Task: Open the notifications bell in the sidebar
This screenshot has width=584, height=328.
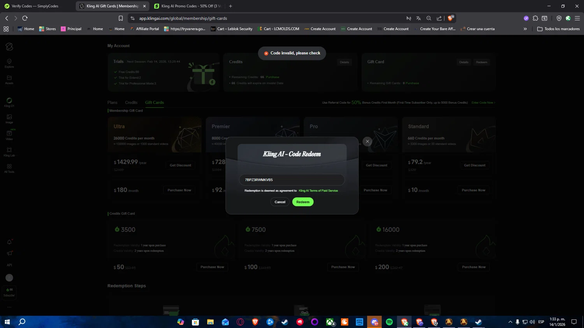Action: (x=9, y=242)
